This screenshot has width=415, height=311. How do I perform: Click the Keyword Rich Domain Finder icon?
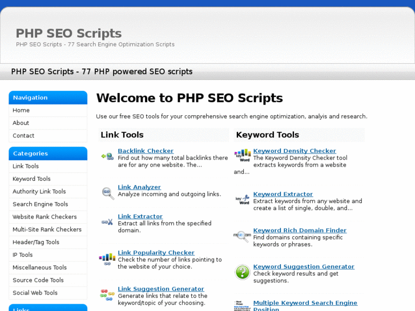tap(242, 236)
